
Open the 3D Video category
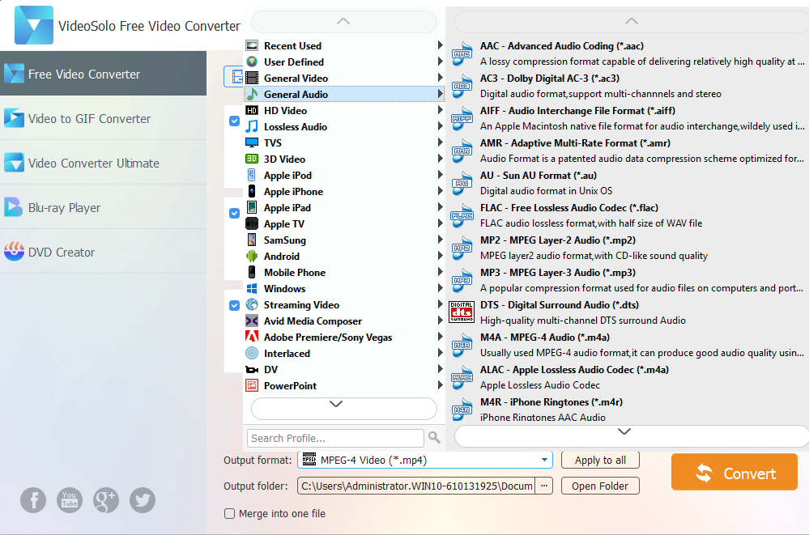[343, 159]
